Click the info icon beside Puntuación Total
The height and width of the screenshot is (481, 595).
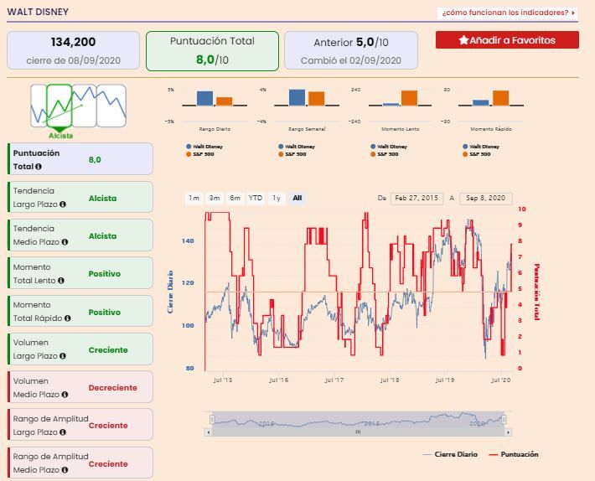click(39, 167)
